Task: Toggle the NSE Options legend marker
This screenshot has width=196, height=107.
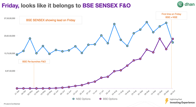Action: 74,99
